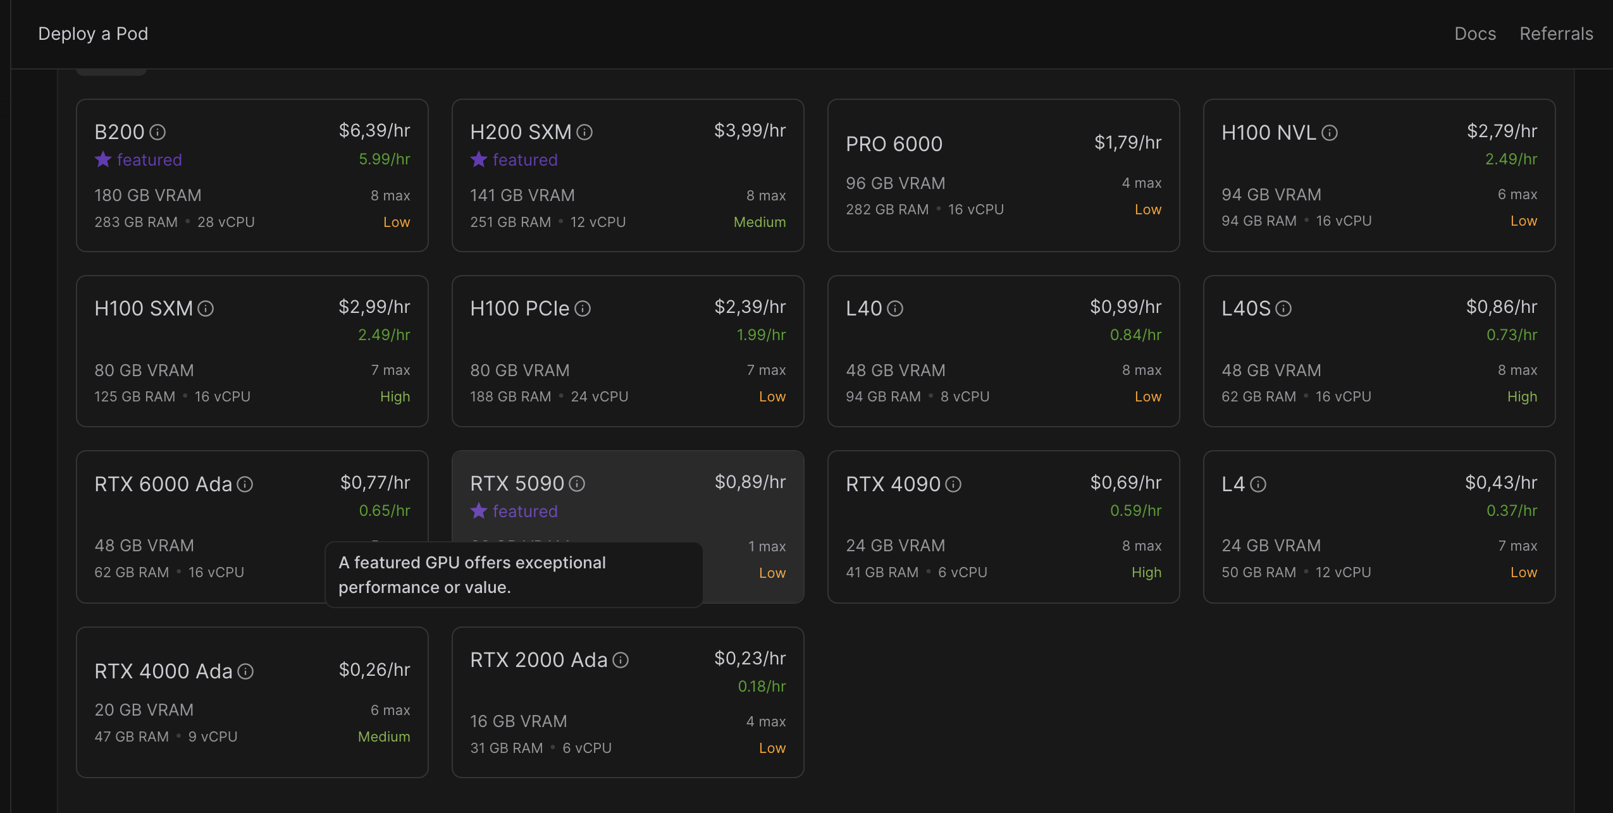Open info icon next to H100 PCIe
The width and height of the screenshot is (1613, 813).
[583, 309]
